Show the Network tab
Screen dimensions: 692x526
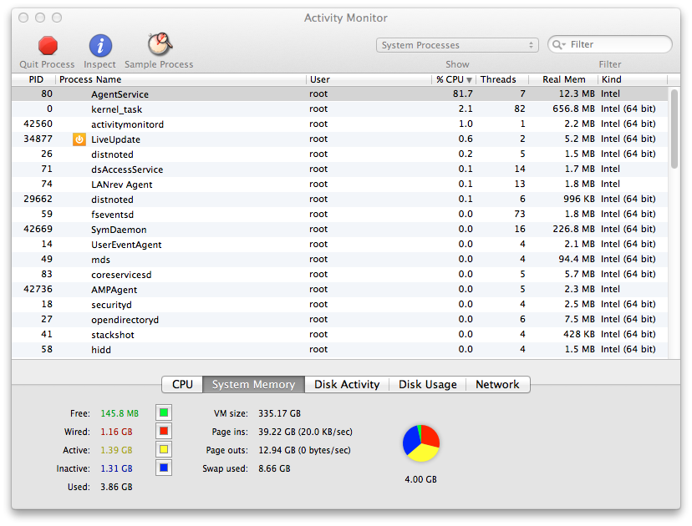498,384
